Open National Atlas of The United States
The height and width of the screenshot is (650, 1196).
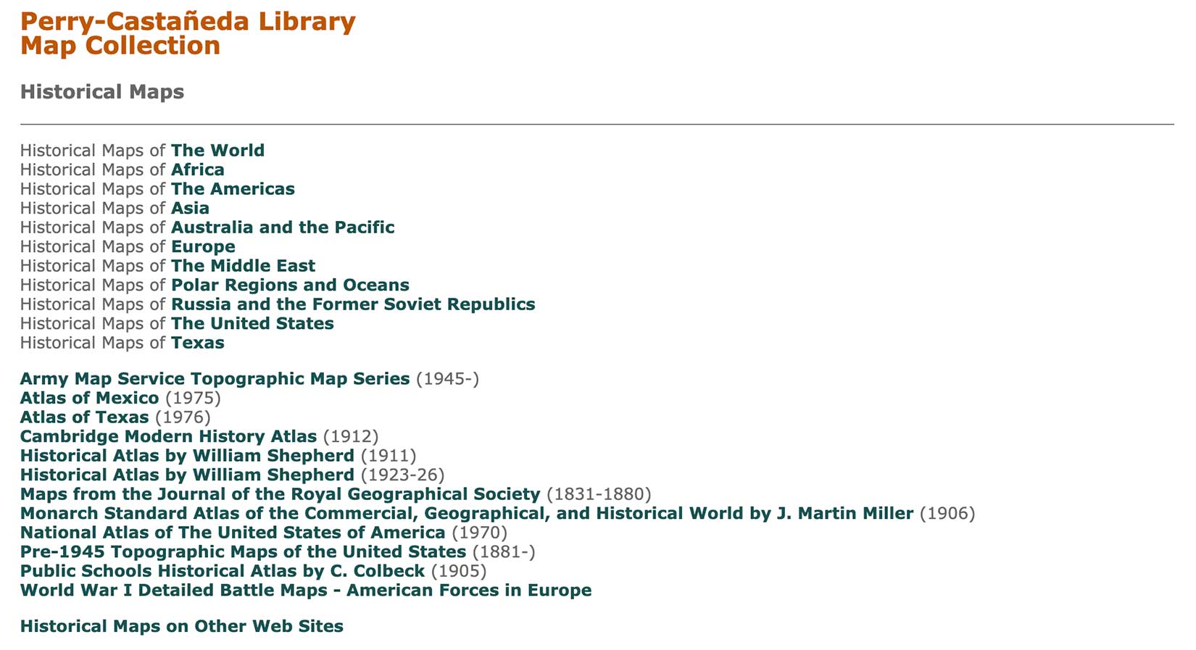233,533
